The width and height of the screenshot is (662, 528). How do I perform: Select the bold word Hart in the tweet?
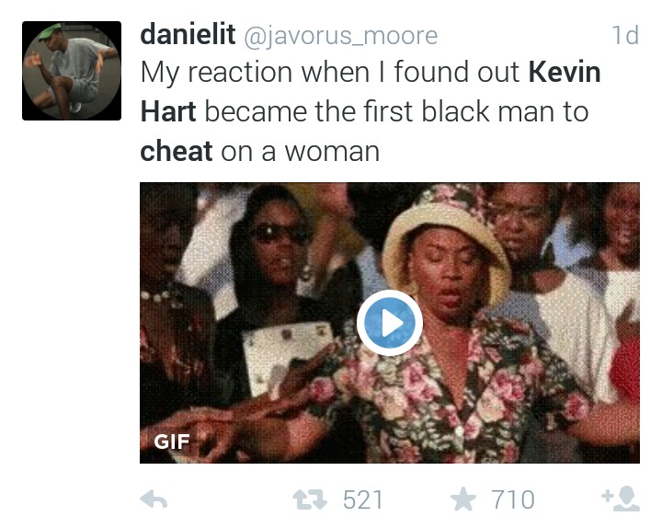pos(168,111)
